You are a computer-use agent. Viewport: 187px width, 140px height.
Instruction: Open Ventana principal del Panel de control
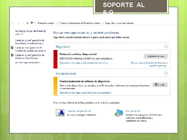click(30, 32)
